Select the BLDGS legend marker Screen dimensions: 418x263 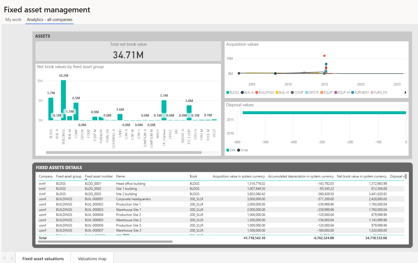pyautogui.click(x=228, y=93)
